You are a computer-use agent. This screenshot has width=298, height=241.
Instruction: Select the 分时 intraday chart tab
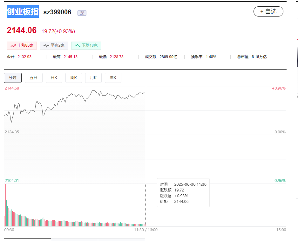click(13, 78)
